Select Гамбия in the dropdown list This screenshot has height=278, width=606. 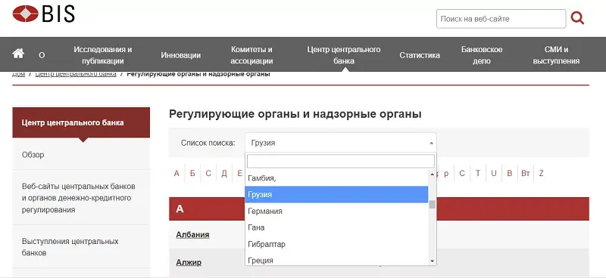(x=336, y=178)
